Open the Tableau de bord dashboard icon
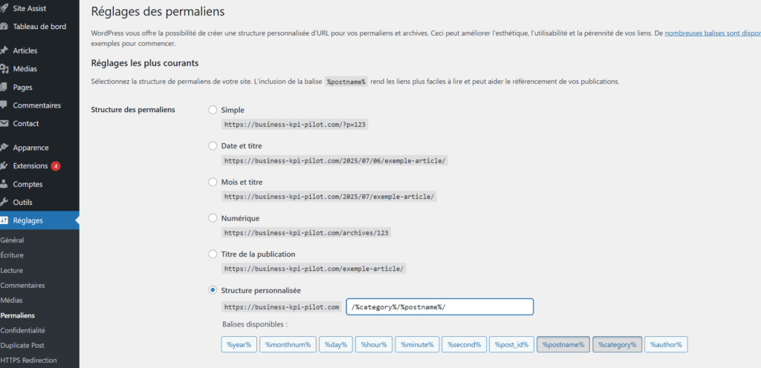Screen dimensions: 761x368 point(4,27)
